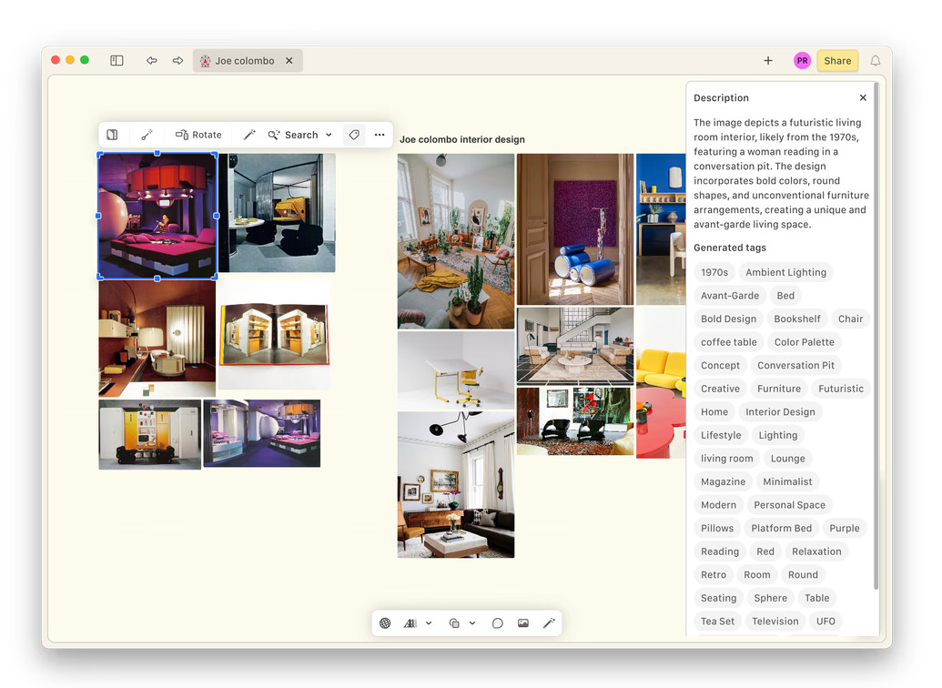The image size is (942, 688).
Task: Select the Ambient Lighting tag
Action: pos(785,272)
